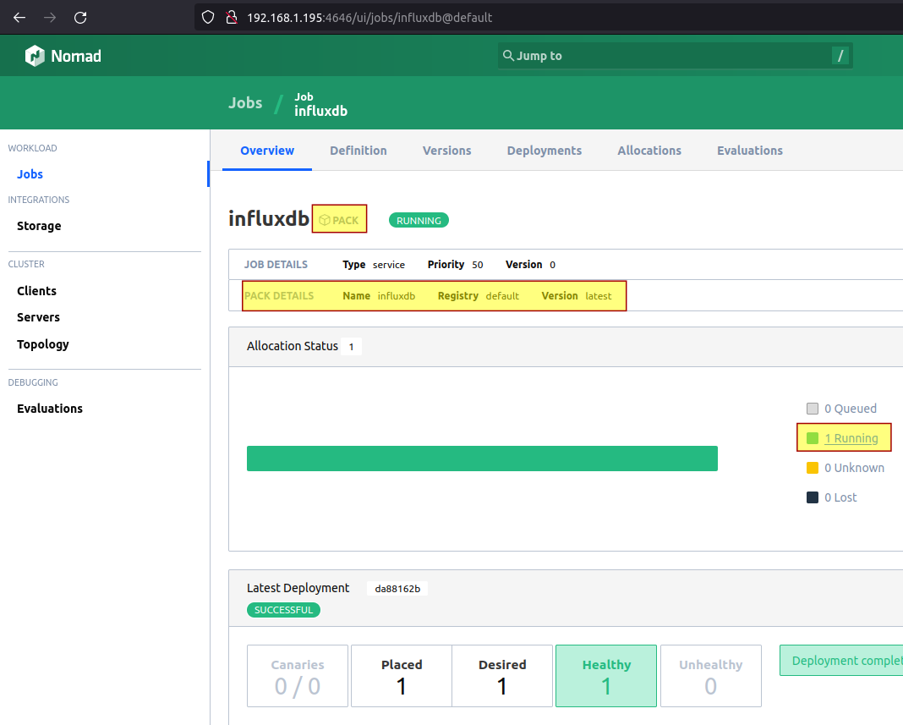Click Version latest in Pack Details
Image resolution: width=903 pixels, height=725 pixels.
pyautogui.click(x=577, y=295)
